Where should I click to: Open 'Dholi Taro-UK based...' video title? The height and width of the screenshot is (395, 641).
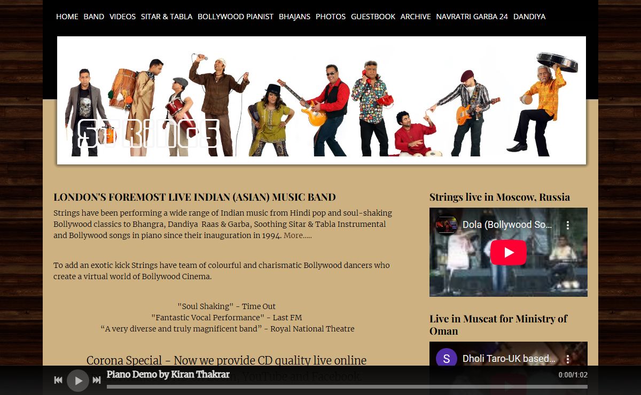click(x=509, y=359)
